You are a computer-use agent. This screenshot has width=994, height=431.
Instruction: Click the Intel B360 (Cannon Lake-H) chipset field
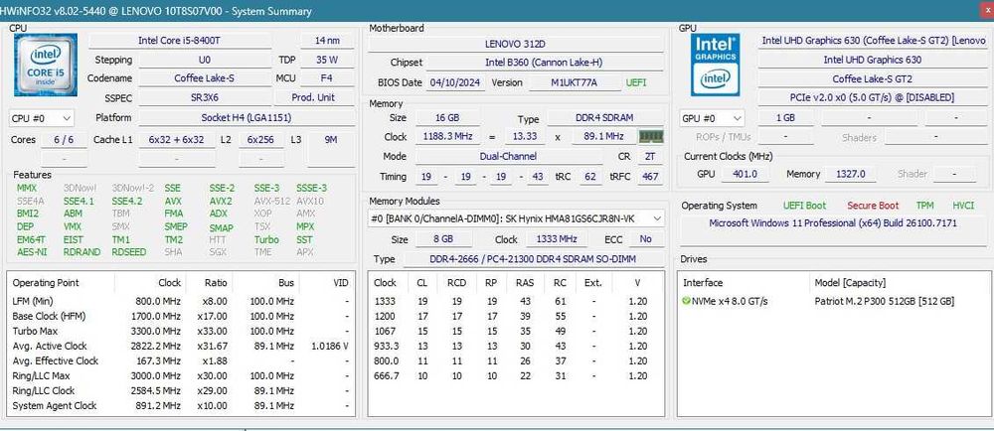(544, 63)
